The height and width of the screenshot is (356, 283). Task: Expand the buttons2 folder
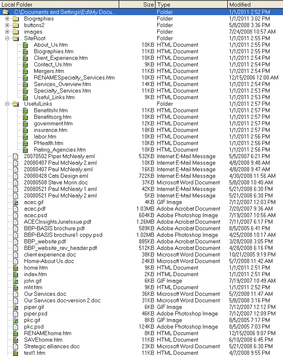point(7,25)
